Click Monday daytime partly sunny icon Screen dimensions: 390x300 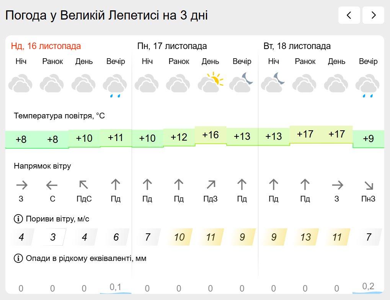click(x=210, y=83)
